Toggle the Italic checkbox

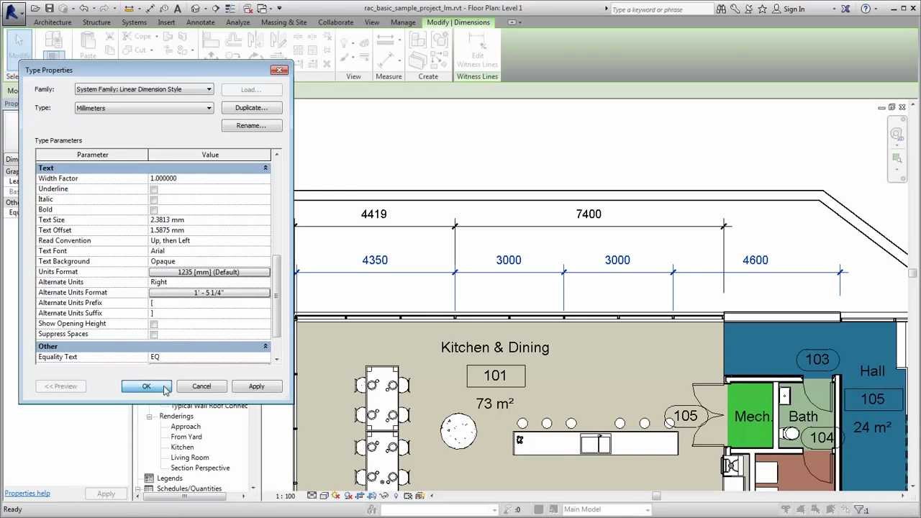pos(154,199)
